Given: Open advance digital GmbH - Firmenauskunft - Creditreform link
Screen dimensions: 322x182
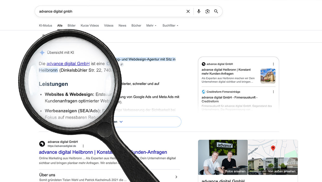Looking at the screenshot, I should (x=230, y=99).
